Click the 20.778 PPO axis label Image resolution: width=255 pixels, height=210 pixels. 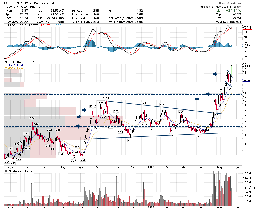coord(247,26)
